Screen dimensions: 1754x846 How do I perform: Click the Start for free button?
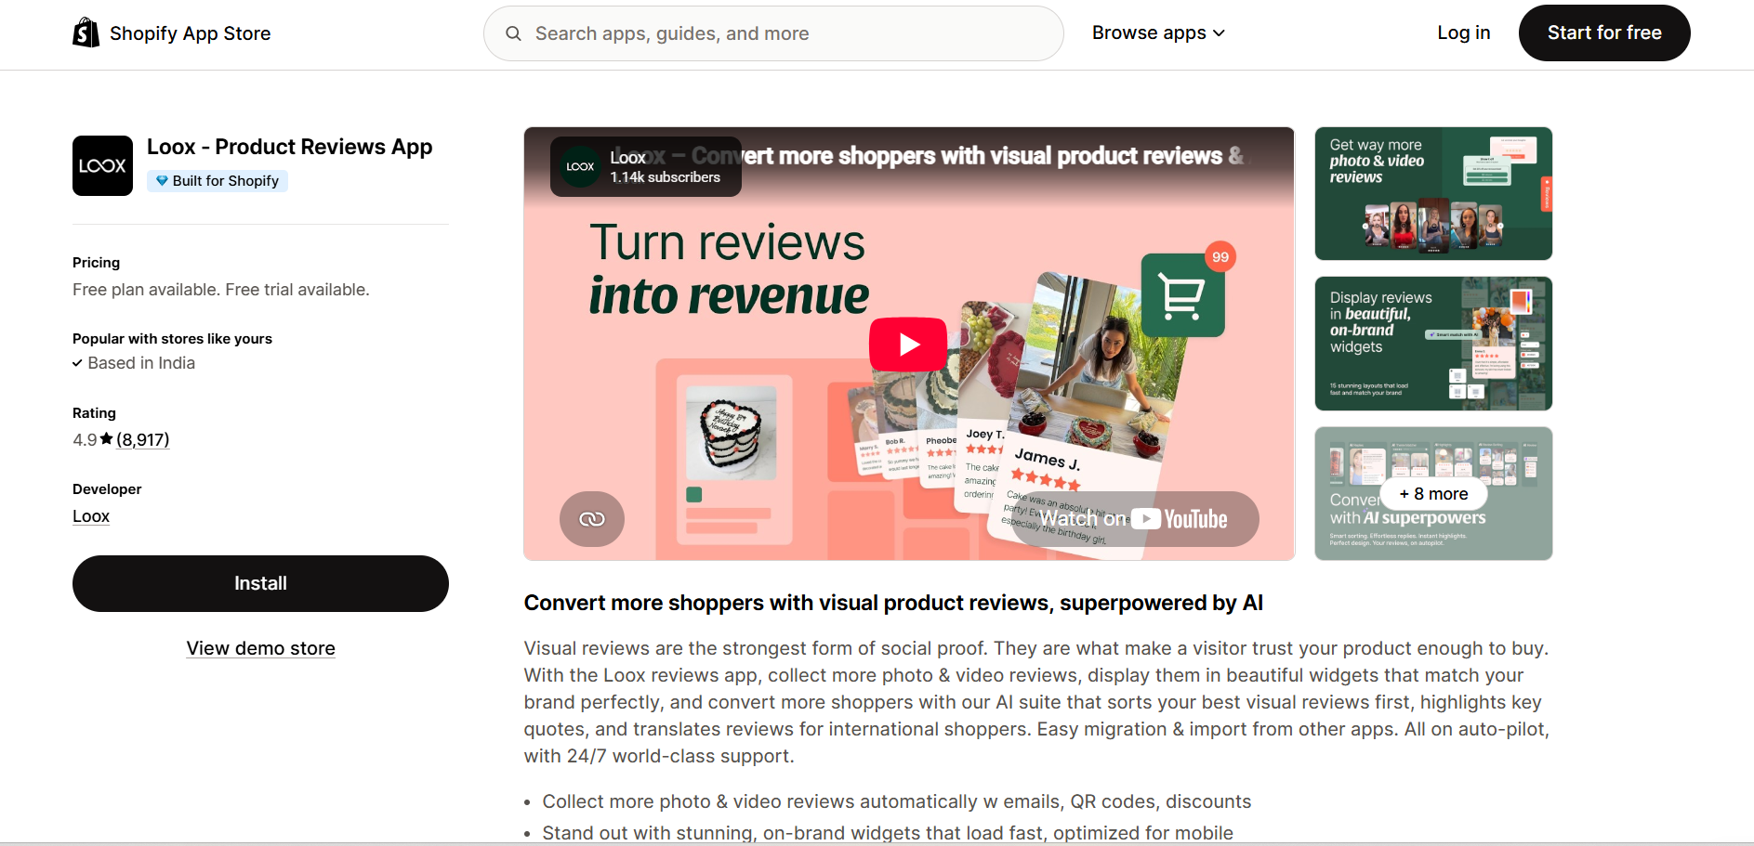click(1604, 33)
